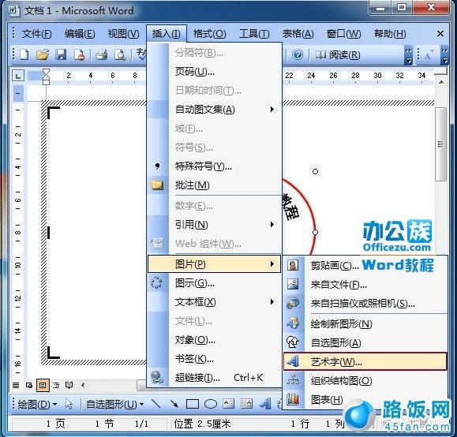Choose AutoShapes (自选图形A) in submenu

365,343
